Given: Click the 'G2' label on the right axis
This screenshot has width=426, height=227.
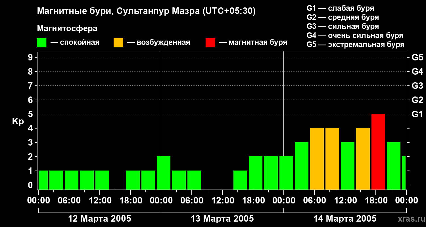Looking at the screenshot, I should click(417, 100).
